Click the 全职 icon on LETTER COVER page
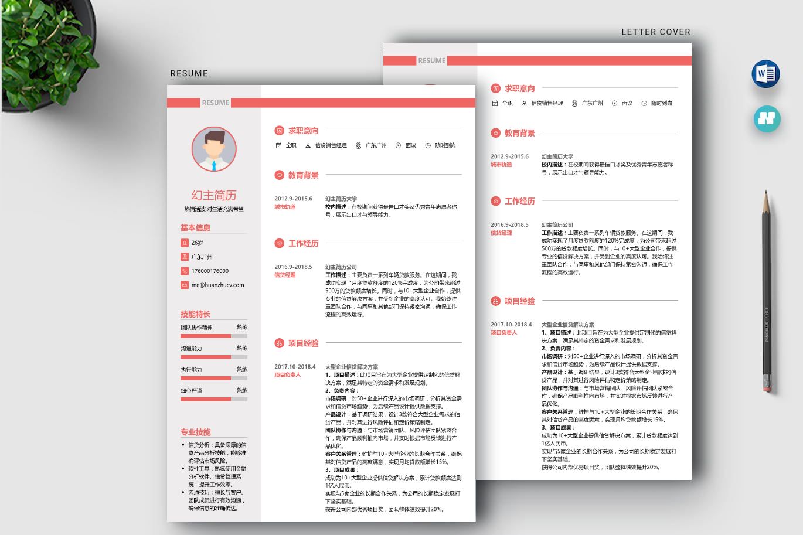The height and width of the screenshot is (535, 803). (x=495, y=103)
